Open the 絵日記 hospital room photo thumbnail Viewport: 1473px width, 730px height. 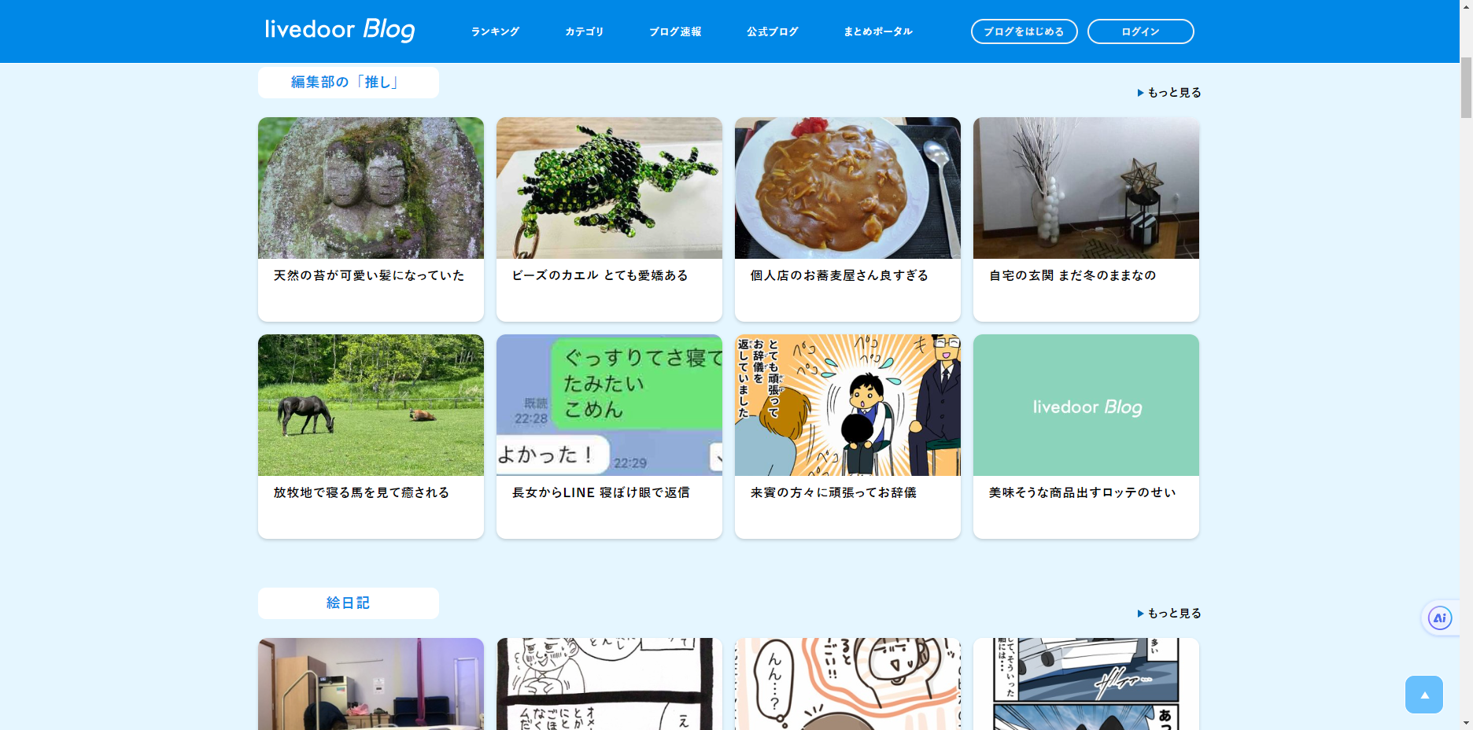tap(371, 684)
